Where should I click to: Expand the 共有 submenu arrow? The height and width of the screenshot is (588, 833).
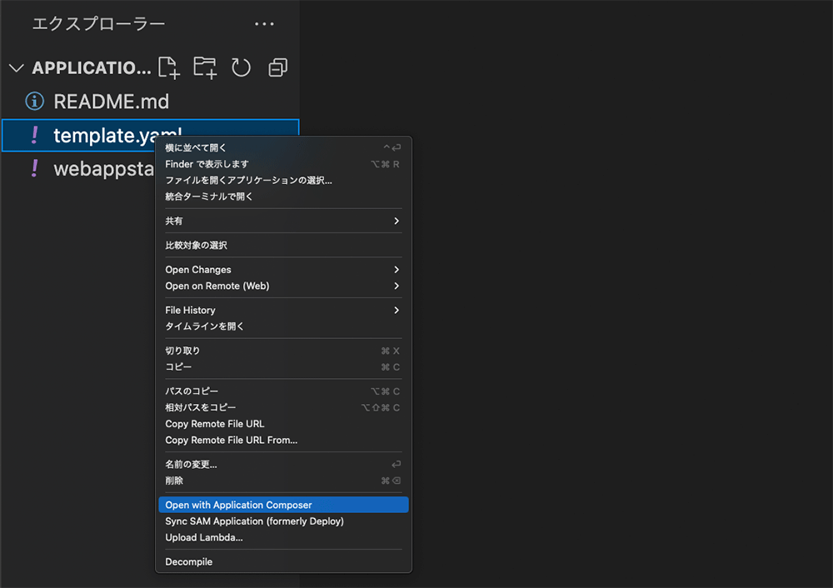pyautogui.click(x=397, y=221)
